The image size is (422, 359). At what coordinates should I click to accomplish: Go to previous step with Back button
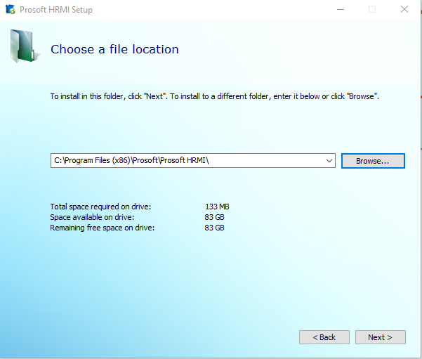click(324, 337)
